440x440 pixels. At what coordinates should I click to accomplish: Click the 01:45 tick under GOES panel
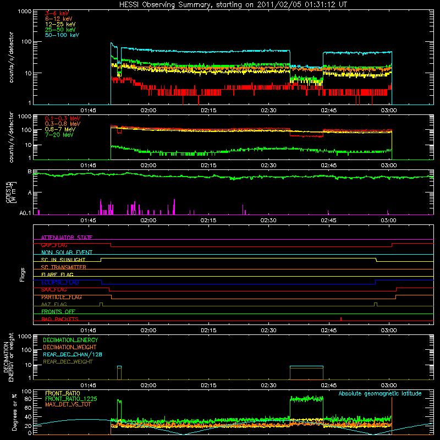pos(88,221)
